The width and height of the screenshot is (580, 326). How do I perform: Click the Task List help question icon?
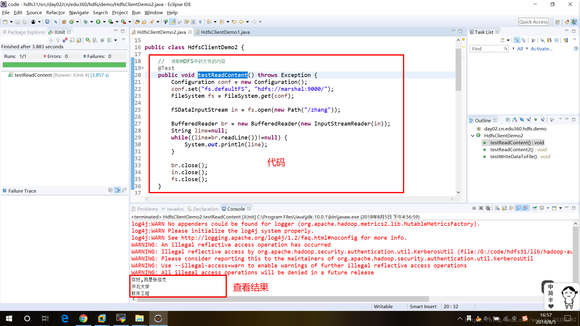tap(576, 49)
